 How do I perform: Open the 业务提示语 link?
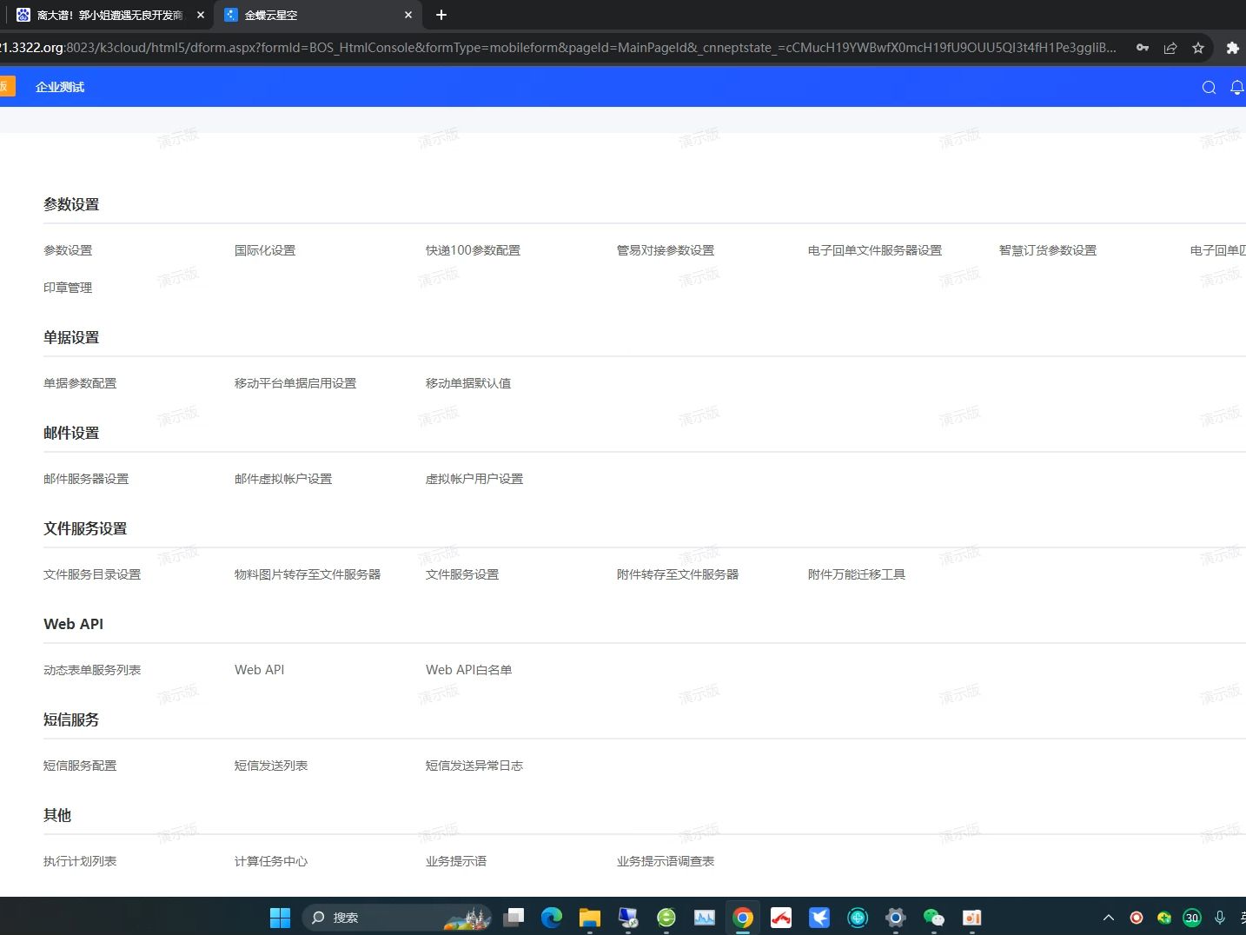pyautogui.click(x=456, y=861)
